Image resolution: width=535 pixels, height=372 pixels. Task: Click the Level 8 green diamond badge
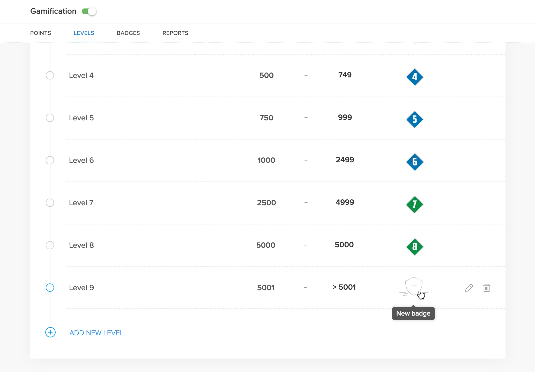click(x=414, y=247)
